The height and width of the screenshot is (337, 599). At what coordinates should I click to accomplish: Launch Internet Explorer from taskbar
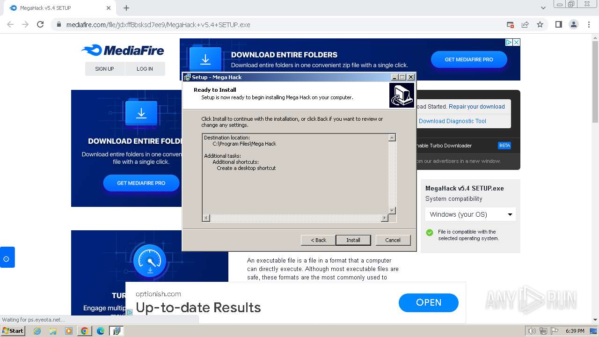point(37,331)
